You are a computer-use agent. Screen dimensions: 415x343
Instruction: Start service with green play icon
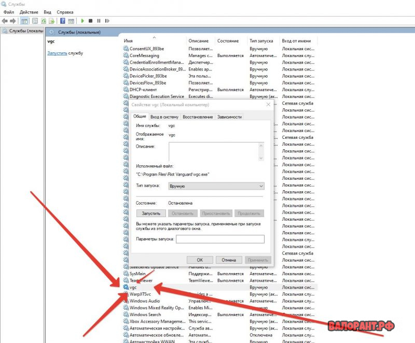(x=82, y=21)
